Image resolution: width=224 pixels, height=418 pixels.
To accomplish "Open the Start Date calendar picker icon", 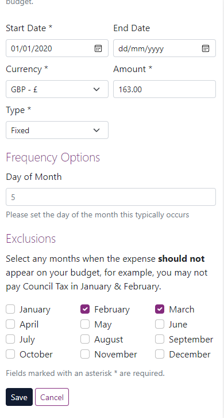I will (98, 48).
